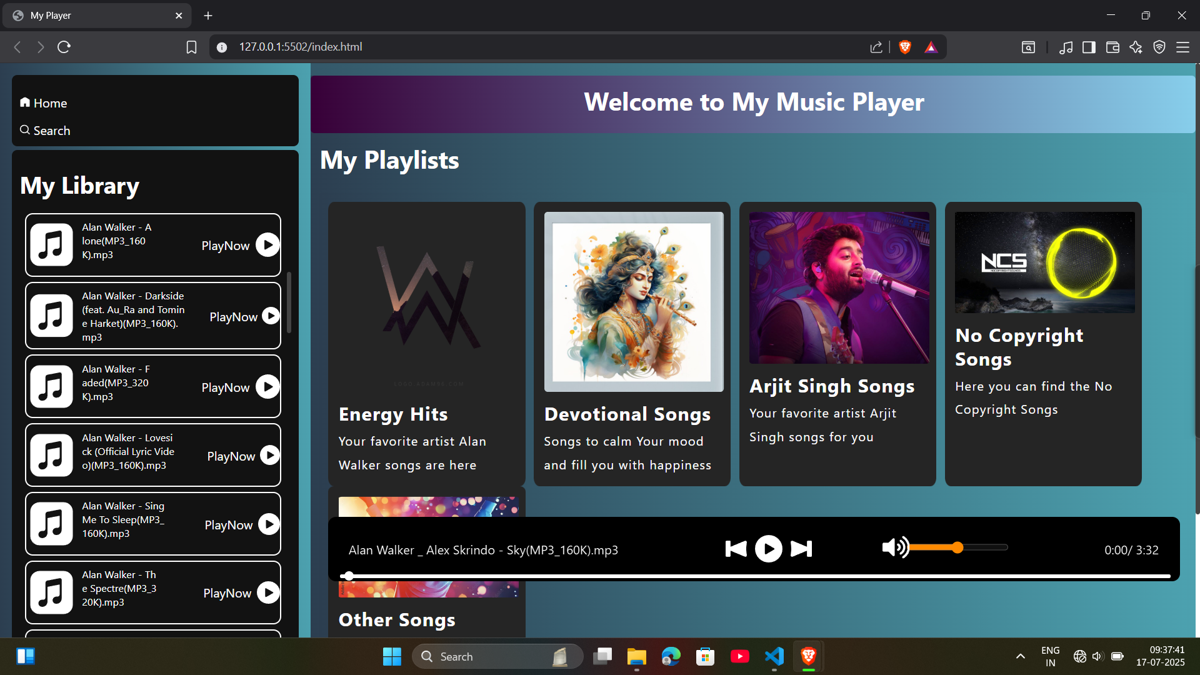1200x675 pixels.
Task: Click play icon for Darkside song
Action: click(x=271, y=316)
